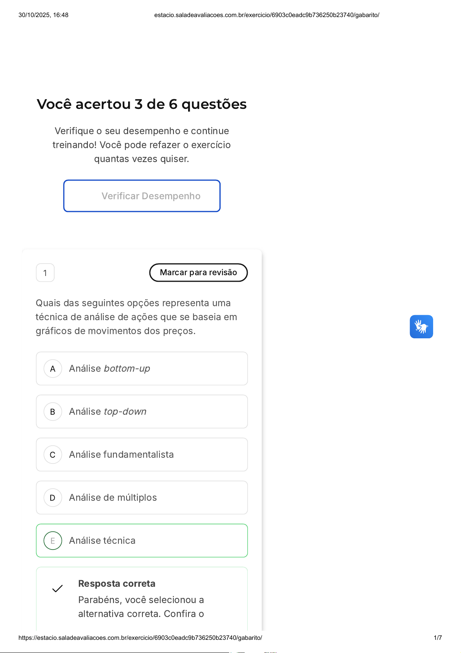Open the https gabarito URL in the footer
461x653 pixels.
(x=140, y=638)
